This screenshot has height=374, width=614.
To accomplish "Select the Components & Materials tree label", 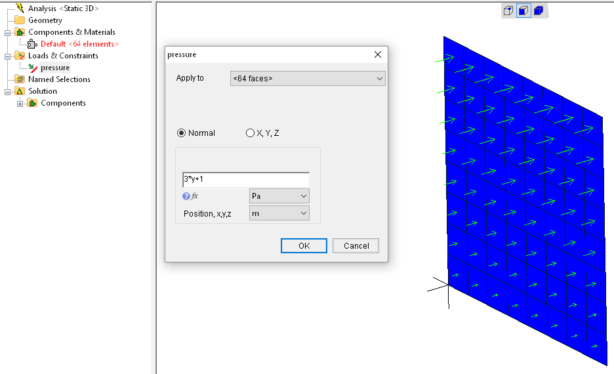I will tap(72, 32).
